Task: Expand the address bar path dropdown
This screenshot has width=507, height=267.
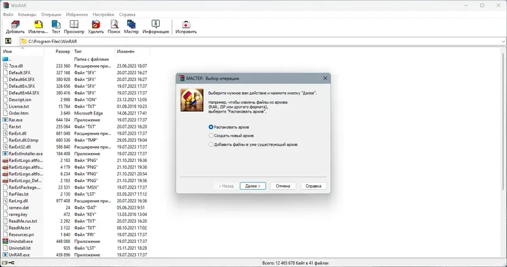Action: [503, 41]
